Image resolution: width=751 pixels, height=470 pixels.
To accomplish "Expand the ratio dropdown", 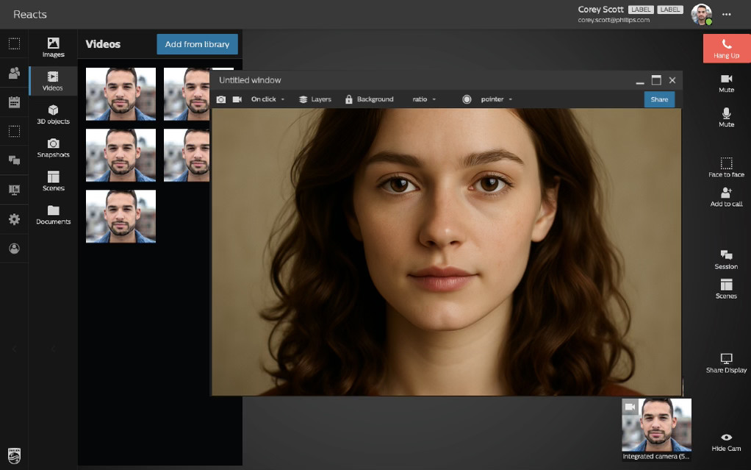I will [424, 99].
